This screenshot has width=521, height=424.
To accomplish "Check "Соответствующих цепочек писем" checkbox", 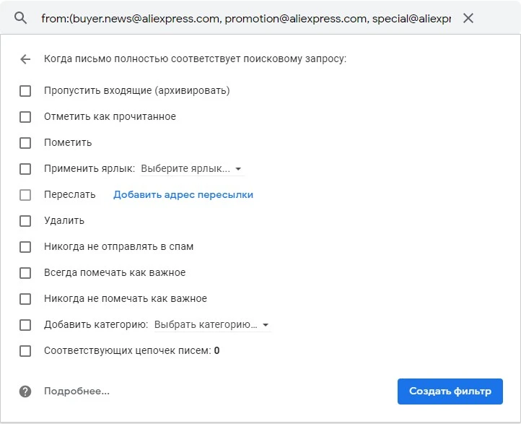I will click(25, 351).
